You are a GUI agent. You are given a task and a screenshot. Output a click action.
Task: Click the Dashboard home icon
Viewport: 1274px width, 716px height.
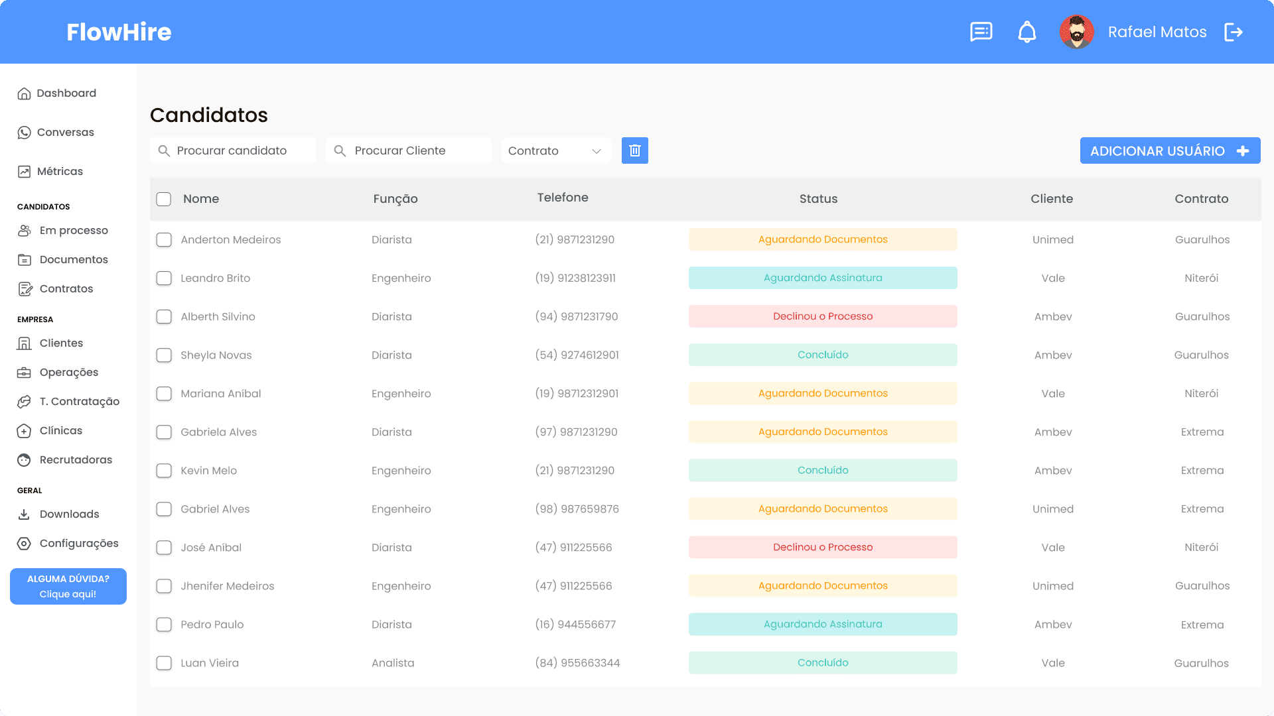[x=25, y=93]
